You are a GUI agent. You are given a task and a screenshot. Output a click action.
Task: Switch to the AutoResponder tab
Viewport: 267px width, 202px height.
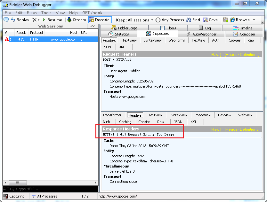click(x=201, y=34)
